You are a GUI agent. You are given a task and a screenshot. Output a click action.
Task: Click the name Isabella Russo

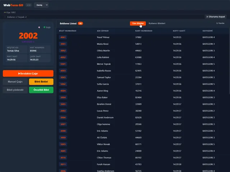coord(104,71)
